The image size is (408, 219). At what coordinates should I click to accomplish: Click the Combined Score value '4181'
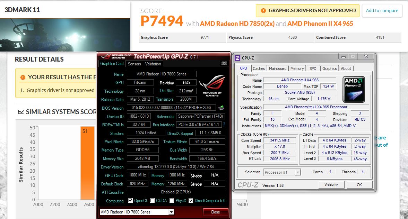380,37
